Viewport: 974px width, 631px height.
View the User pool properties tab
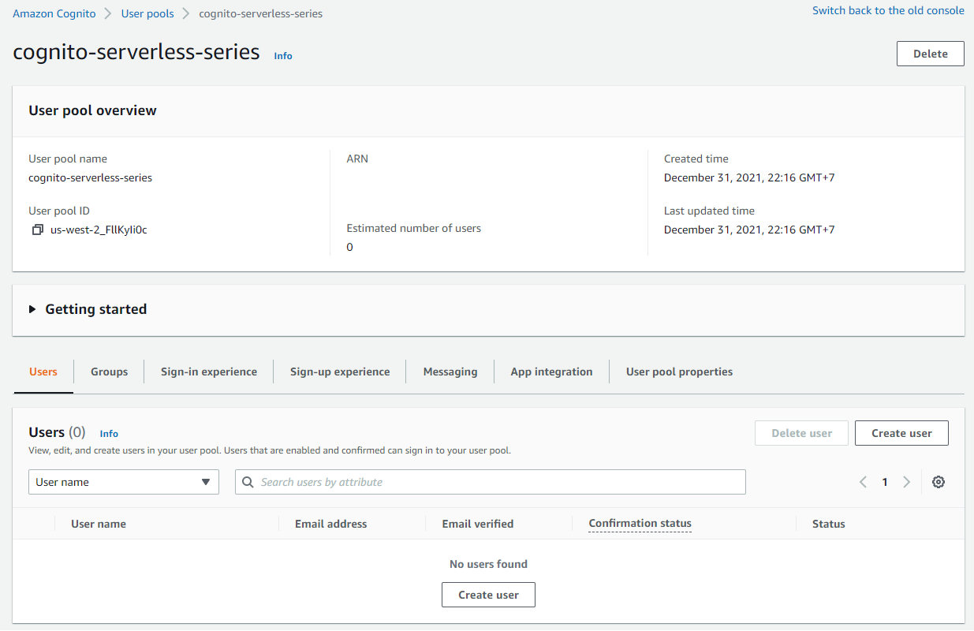679,371
